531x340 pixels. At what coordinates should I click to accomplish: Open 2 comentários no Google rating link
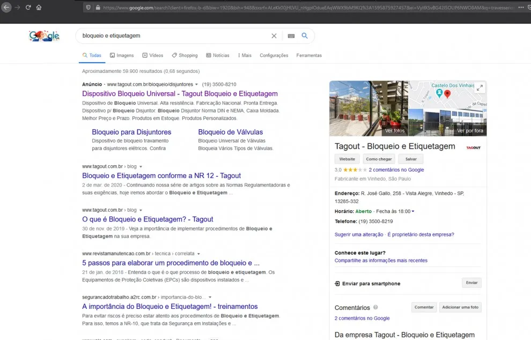tap(396, 169)
